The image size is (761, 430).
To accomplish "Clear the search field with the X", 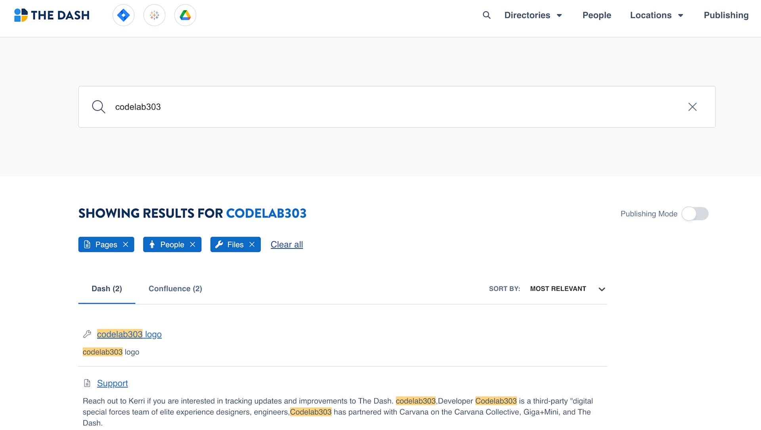I will pos(692,107).
